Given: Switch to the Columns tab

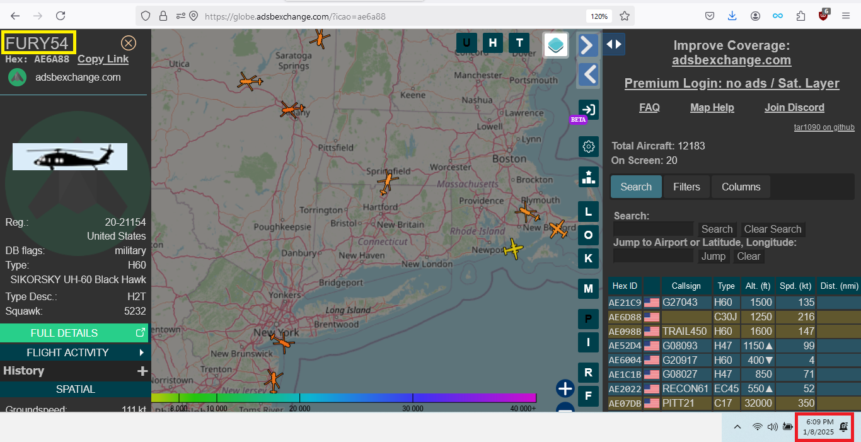Looking at the screenshot, I should coord(741,187).
